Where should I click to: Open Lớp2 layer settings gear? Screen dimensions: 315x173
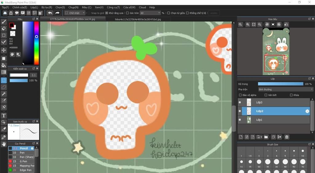(307, 111)
